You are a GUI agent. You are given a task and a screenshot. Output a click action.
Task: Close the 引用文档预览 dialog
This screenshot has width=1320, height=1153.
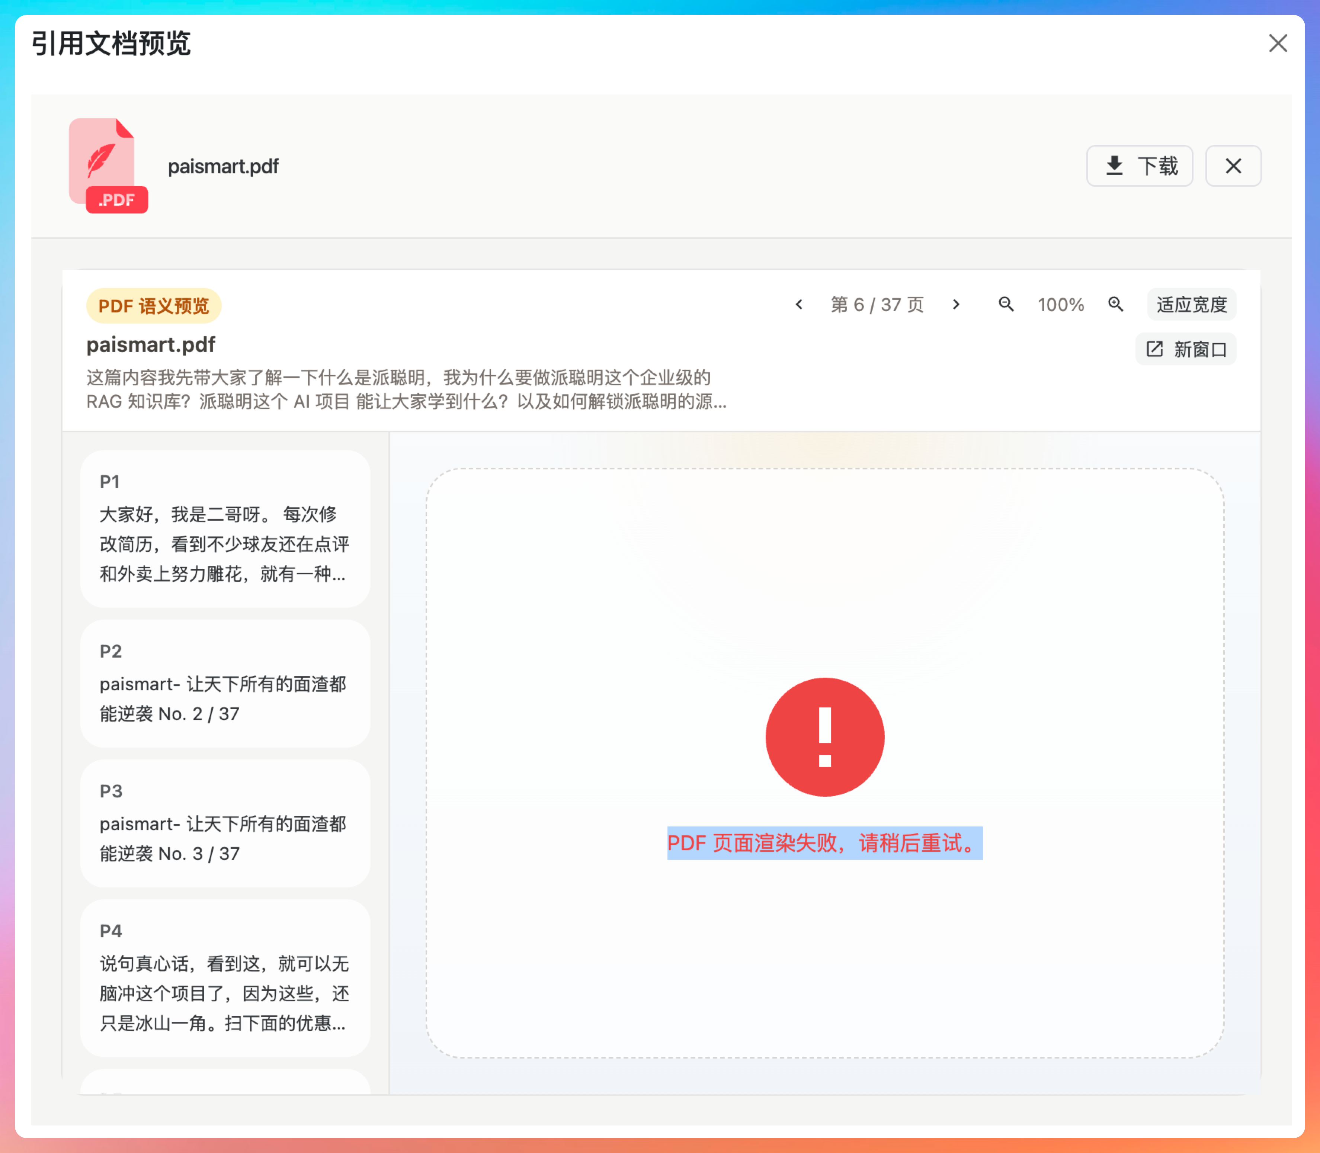tap(1278, 44)
